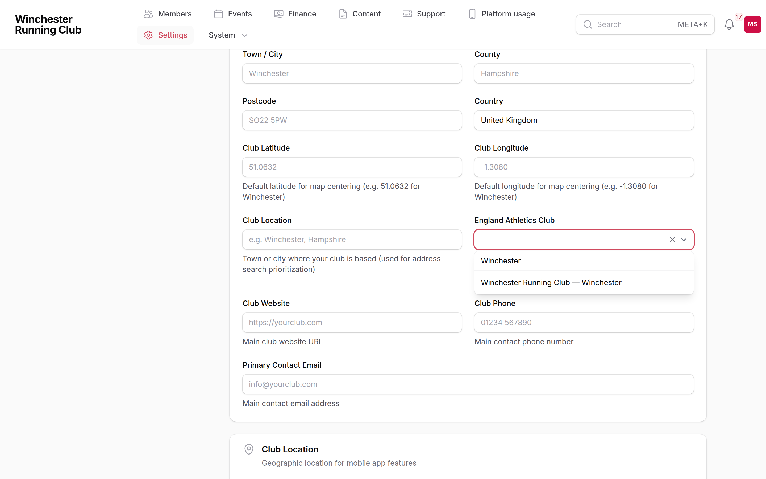Viewport: 766px width, 479px height.
Task: Choose Winchester Running Club — Winchester option
Action: [584, 283]
